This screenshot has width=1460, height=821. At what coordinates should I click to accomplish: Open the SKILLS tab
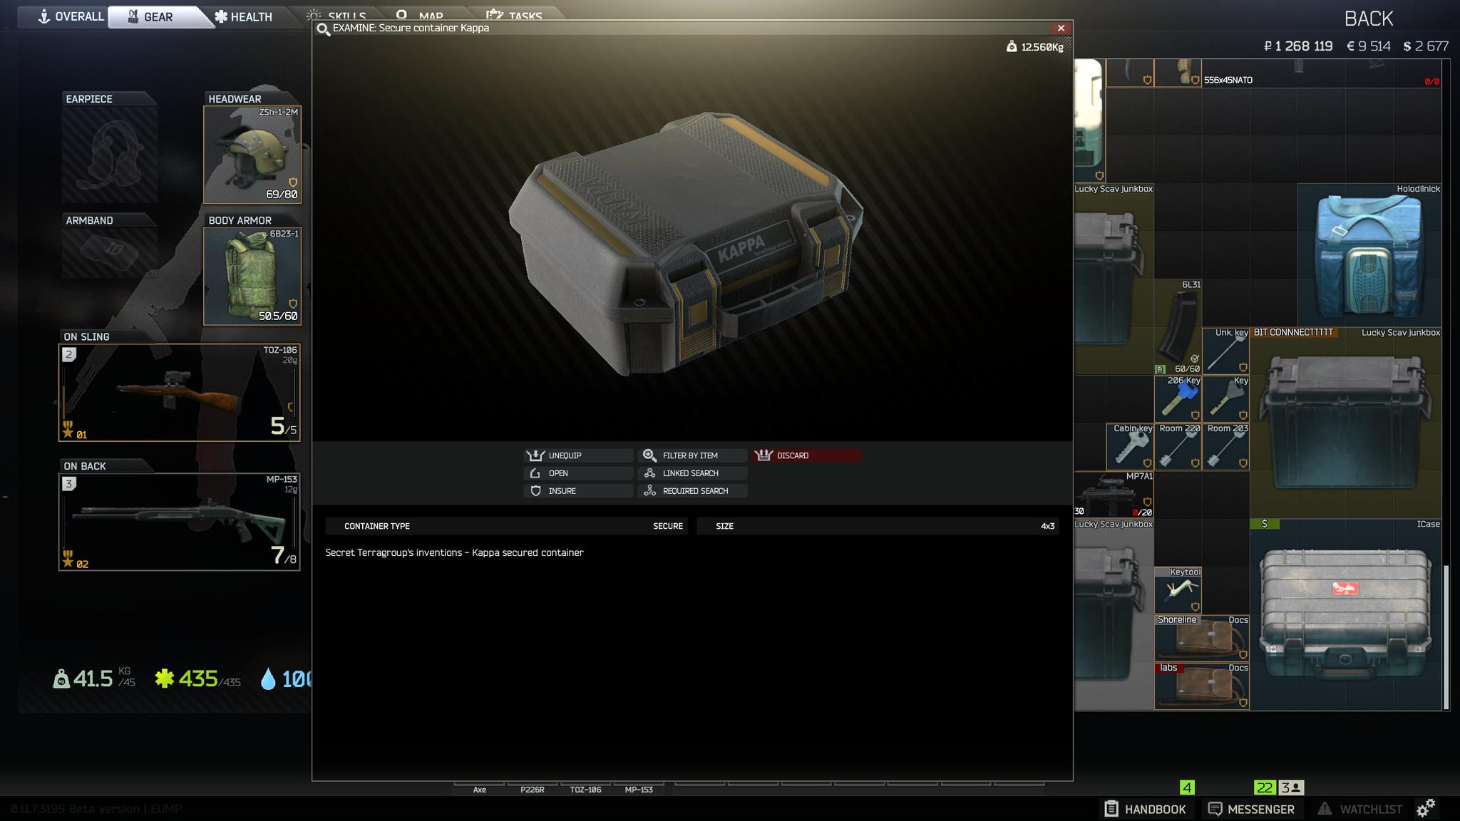tap(336, 14)
